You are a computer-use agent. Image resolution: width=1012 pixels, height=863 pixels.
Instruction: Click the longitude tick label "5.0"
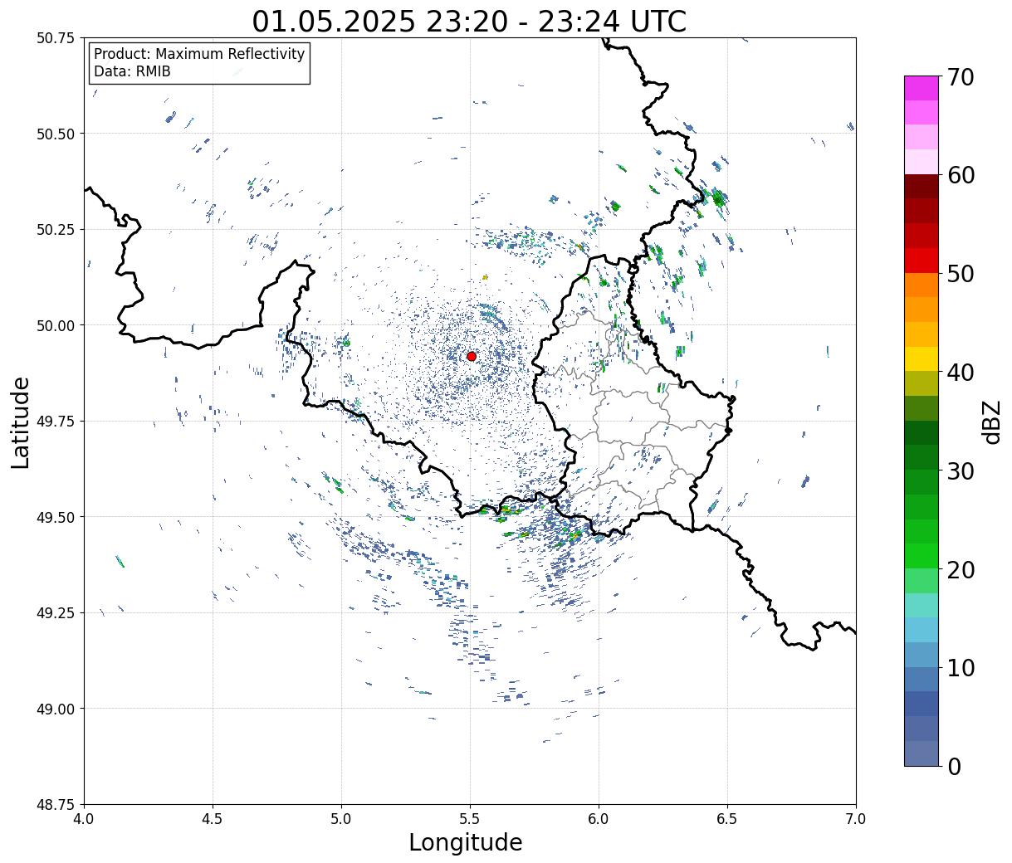tap(341, 819)
